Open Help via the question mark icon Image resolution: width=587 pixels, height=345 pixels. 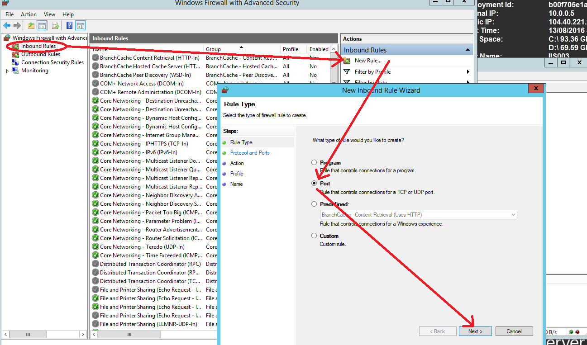pos(70,26)
